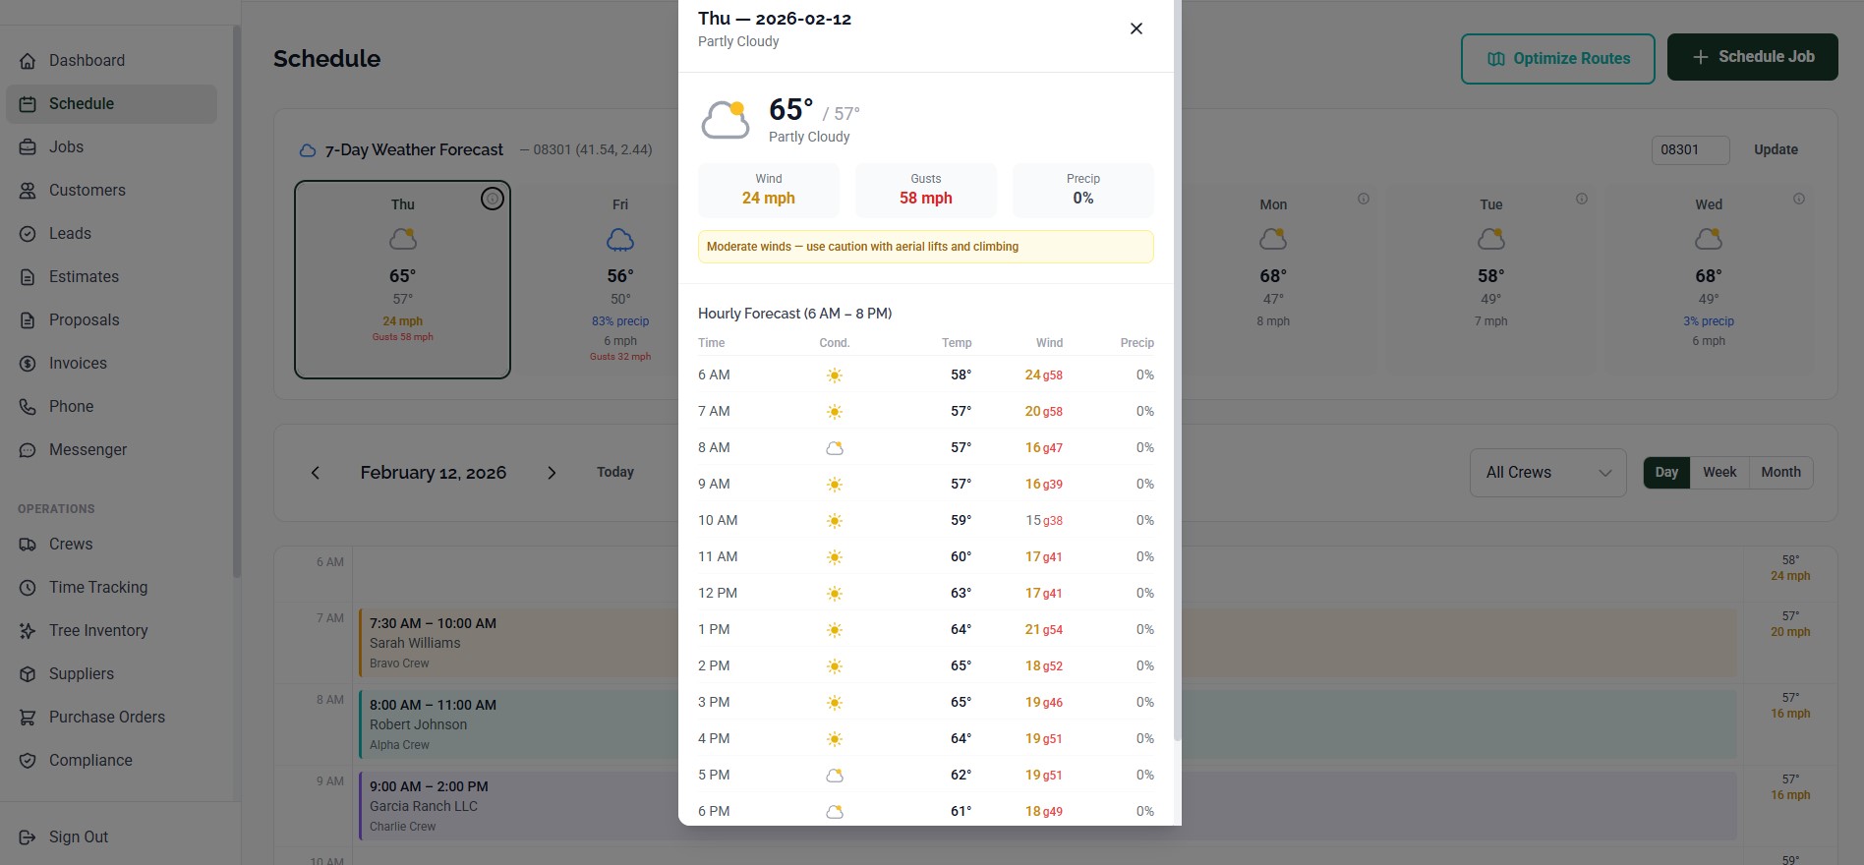Click the Optimize Routes button
This screenshot has height=865, width=1864.
[1557, 58]
